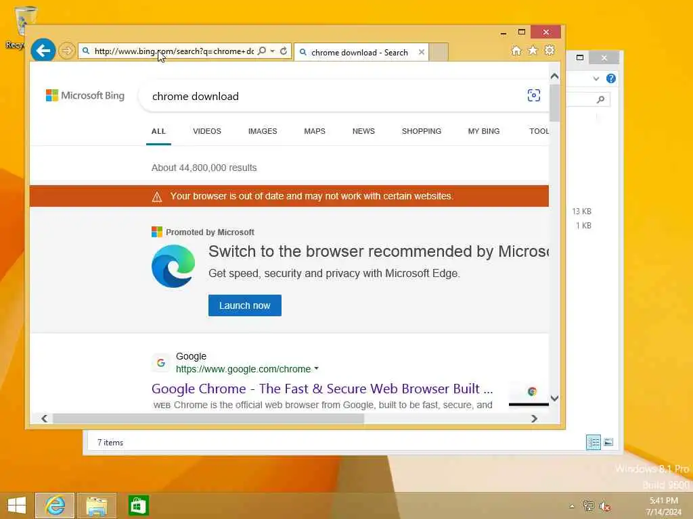Click 13 KB size in File Explorer

point(581,212)
